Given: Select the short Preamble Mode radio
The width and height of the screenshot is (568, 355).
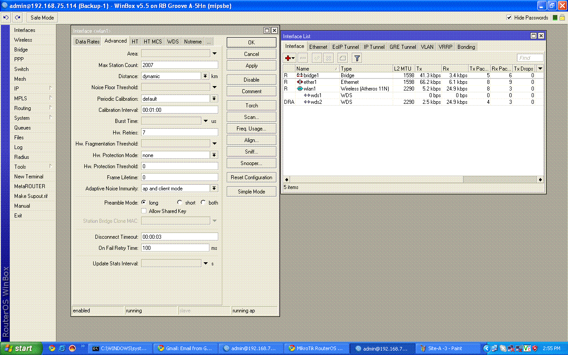Looking at the screenshot, I should click(180, 202).
